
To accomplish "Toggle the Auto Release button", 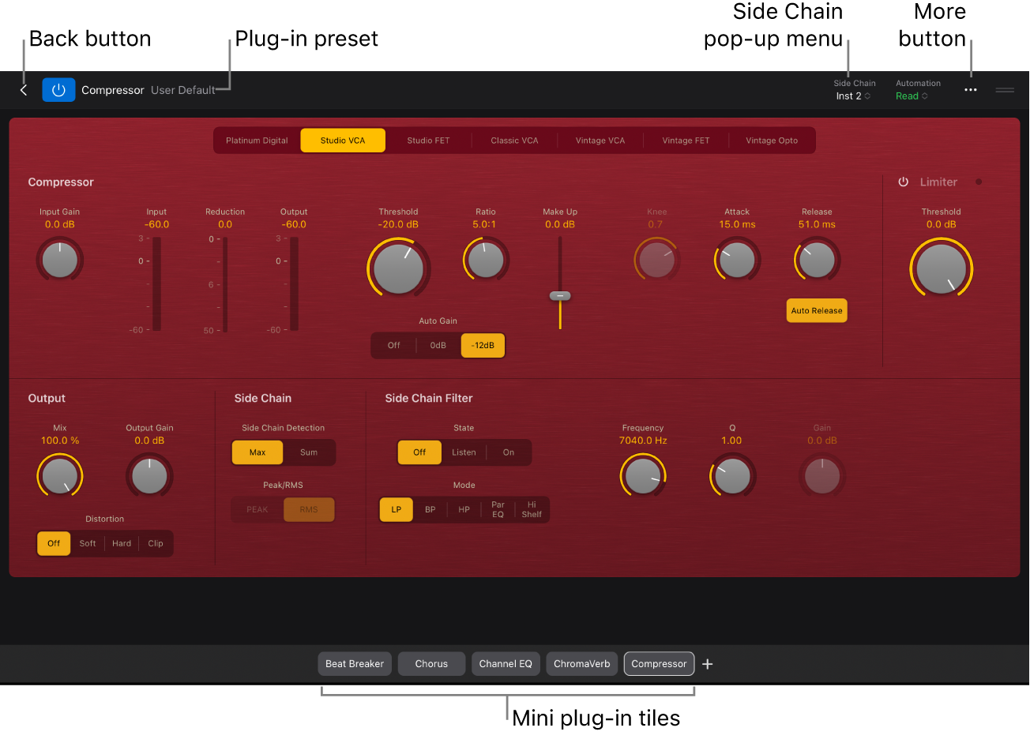I will click(x=817, y=310).
